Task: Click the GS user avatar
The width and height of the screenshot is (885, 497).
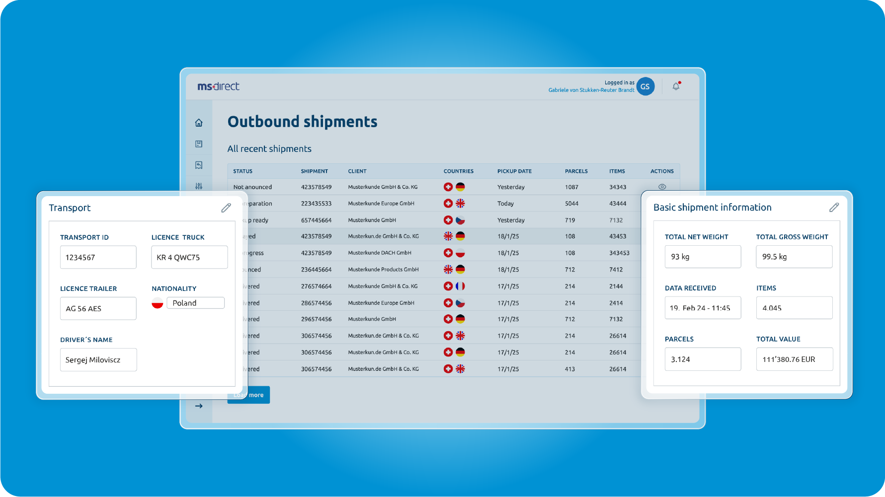Action: click(645, 86)
